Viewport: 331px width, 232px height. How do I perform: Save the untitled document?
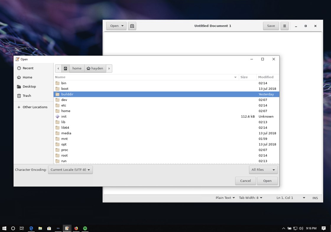click(x=271, y=26)
